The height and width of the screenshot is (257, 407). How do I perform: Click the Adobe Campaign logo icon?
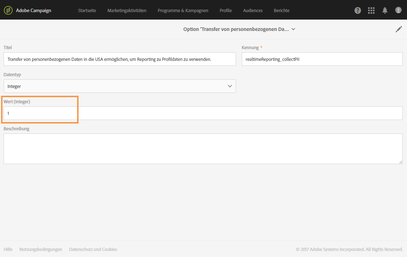[8, 10]
